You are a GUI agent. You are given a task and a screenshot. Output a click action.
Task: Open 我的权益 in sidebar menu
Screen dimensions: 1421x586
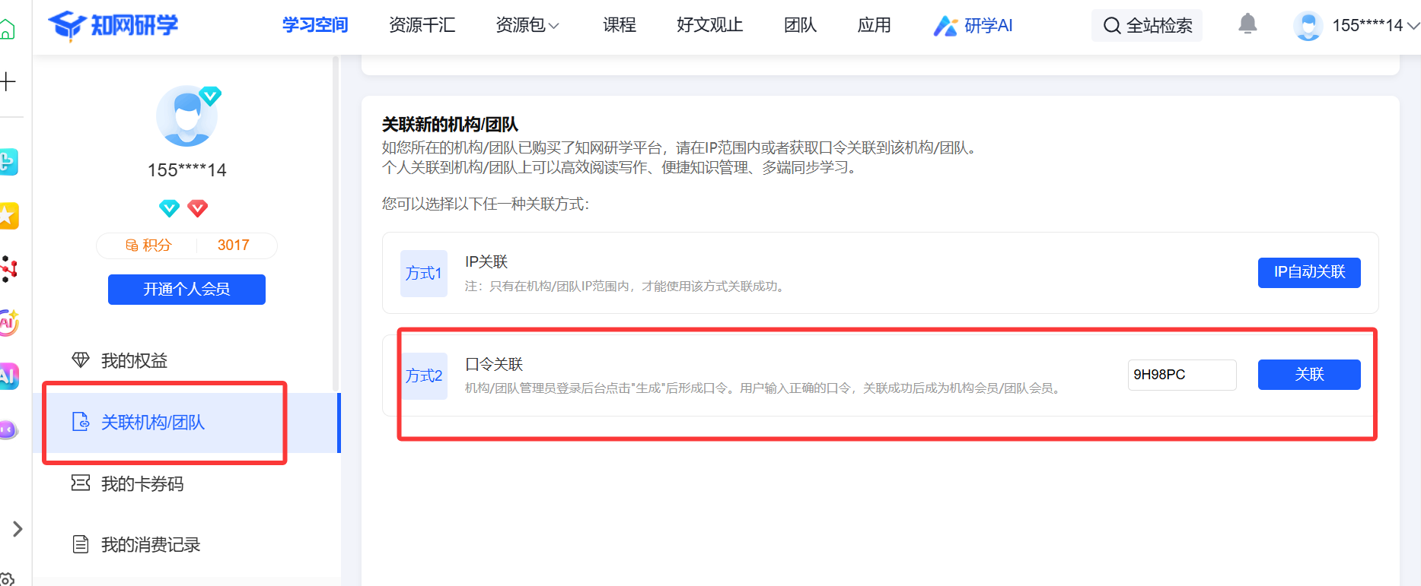tap(134, 360)
